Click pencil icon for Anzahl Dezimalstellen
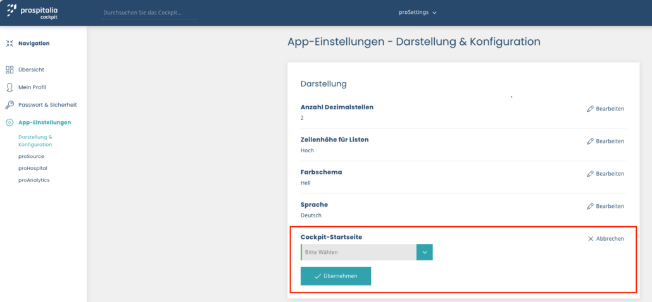This screenshot has height=302, width=652. 590,109
